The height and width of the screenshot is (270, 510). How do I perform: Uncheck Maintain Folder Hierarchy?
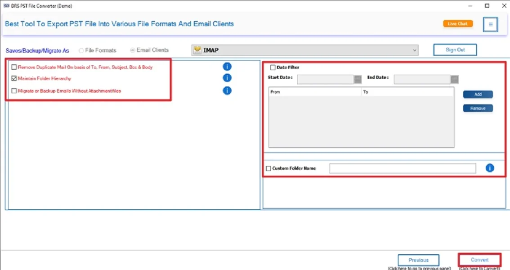[14, 78]
